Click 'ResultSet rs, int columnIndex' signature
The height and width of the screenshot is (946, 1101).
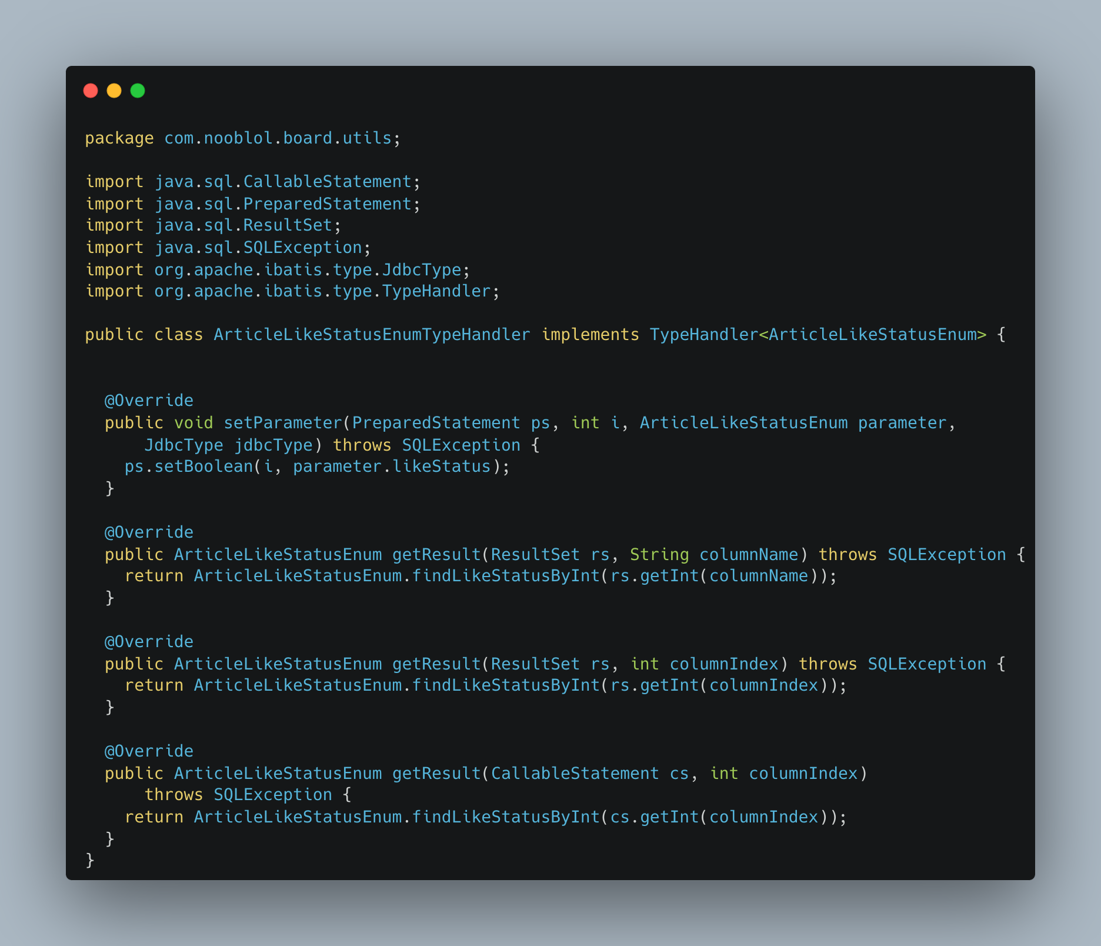pyautogui.click(x=635, y=664)
